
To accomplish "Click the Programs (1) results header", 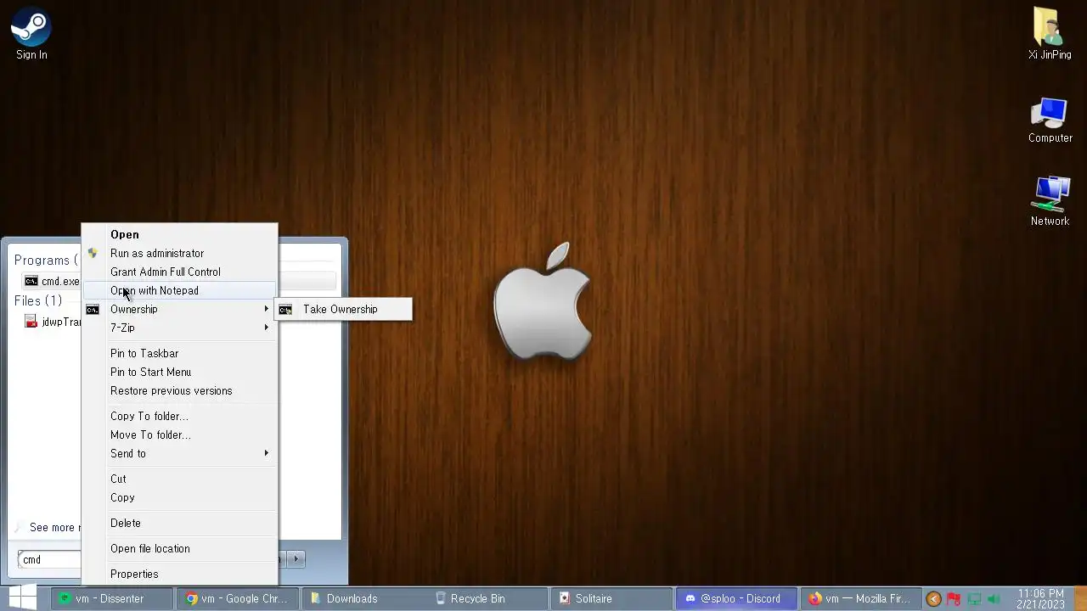I will [46, 260].
